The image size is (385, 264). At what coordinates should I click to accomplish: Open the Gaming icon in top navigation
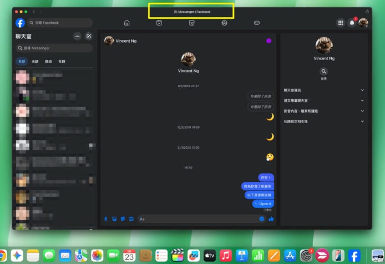coord(257,23)
